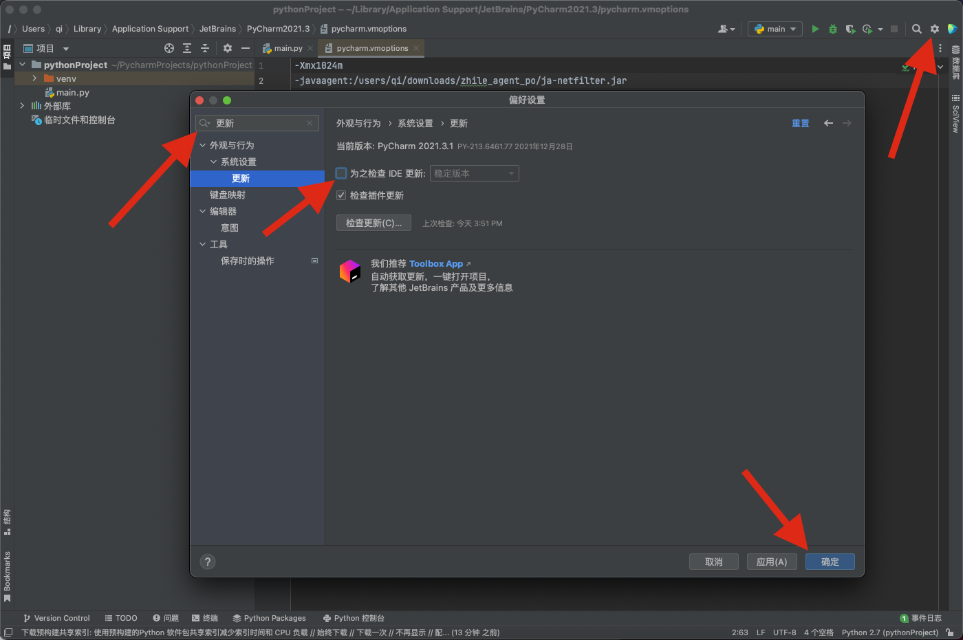Go back with the left arrow in preferences

[x=829, y=123]
